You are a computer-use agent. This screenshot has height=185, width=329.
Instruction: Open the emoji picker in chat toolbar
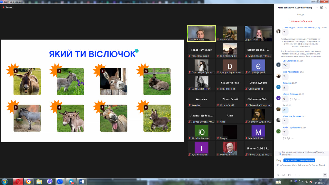pos(284,175)
